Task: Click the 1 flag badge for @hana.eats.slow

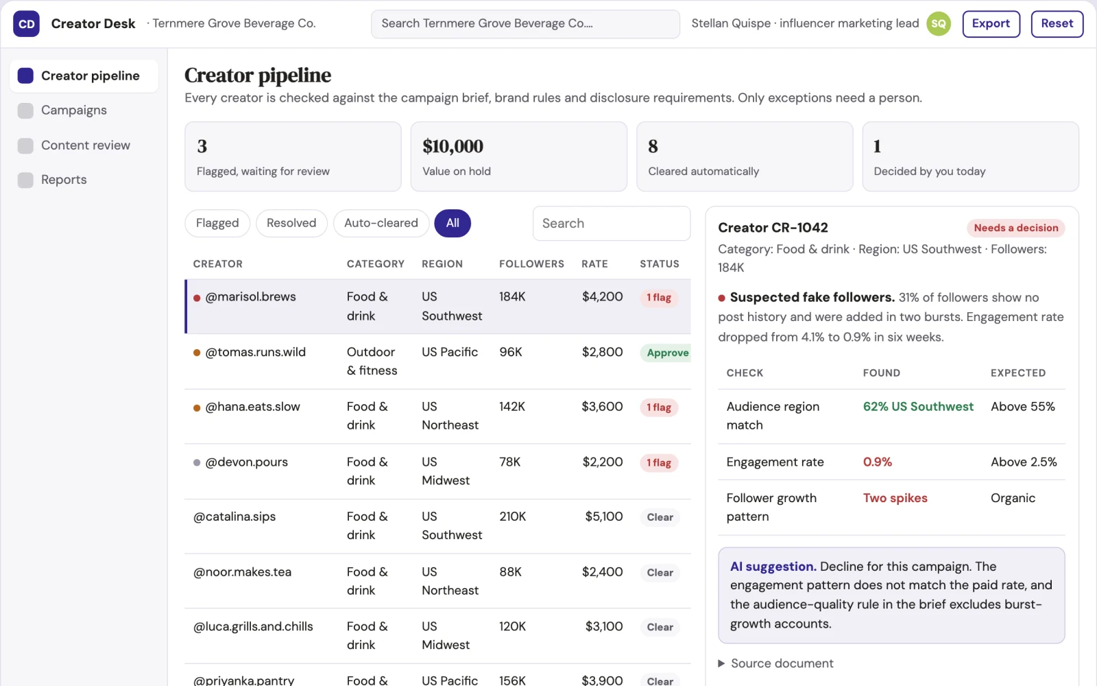Action: (x=659, y=407)
